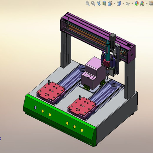The image size is (153, 153).
Task: Select the right red fixture plate
Action: (x=82, y=107)
